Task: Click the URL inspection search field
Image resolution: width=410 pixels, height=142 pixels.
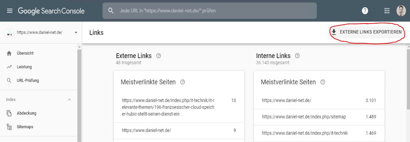Action: (210, 11)
